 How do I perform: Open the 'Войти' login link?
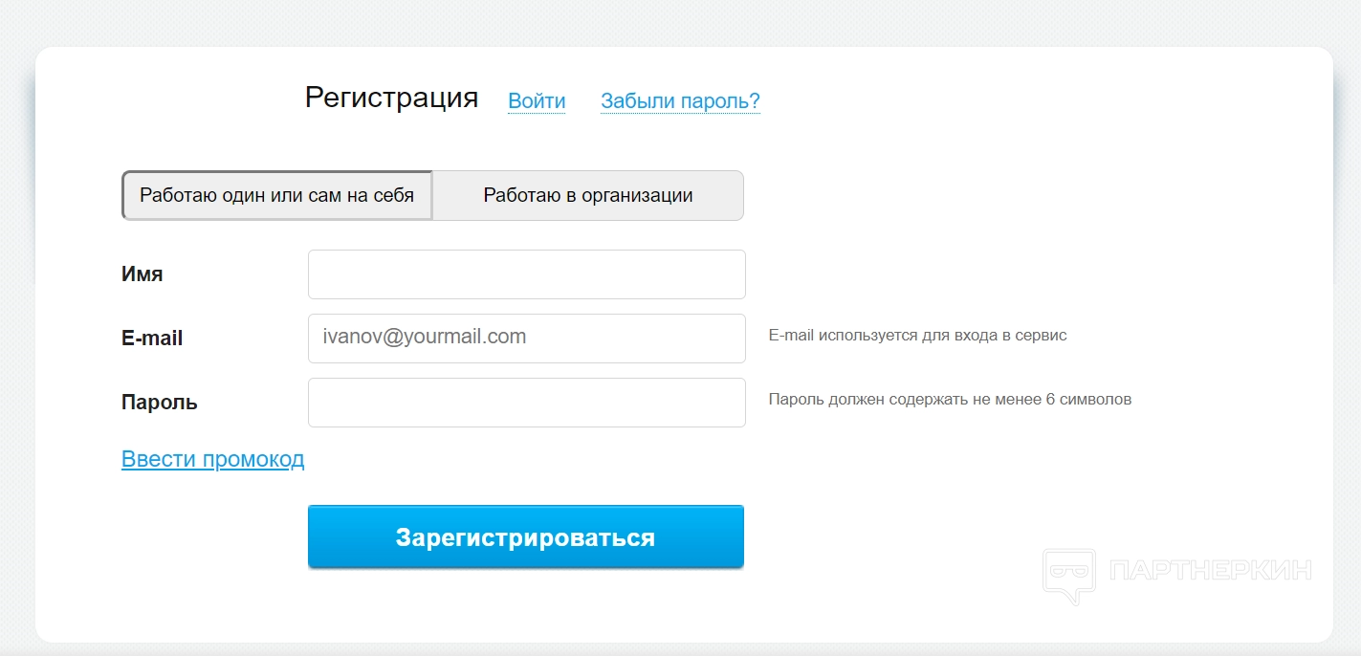pyautogui.click(x=537, y=101)
